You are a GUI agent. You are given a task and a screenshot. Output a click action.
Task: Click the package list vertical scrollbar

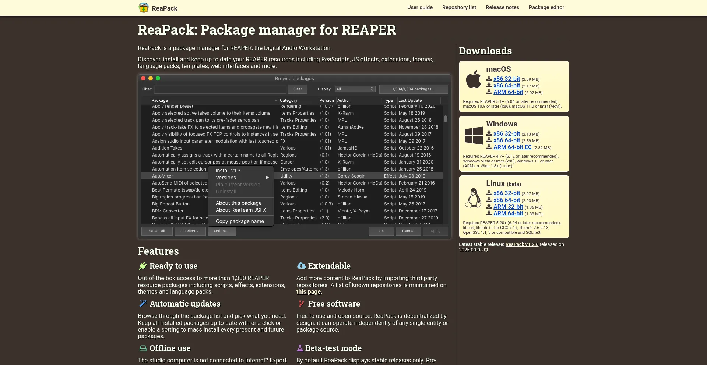(445, 119)
